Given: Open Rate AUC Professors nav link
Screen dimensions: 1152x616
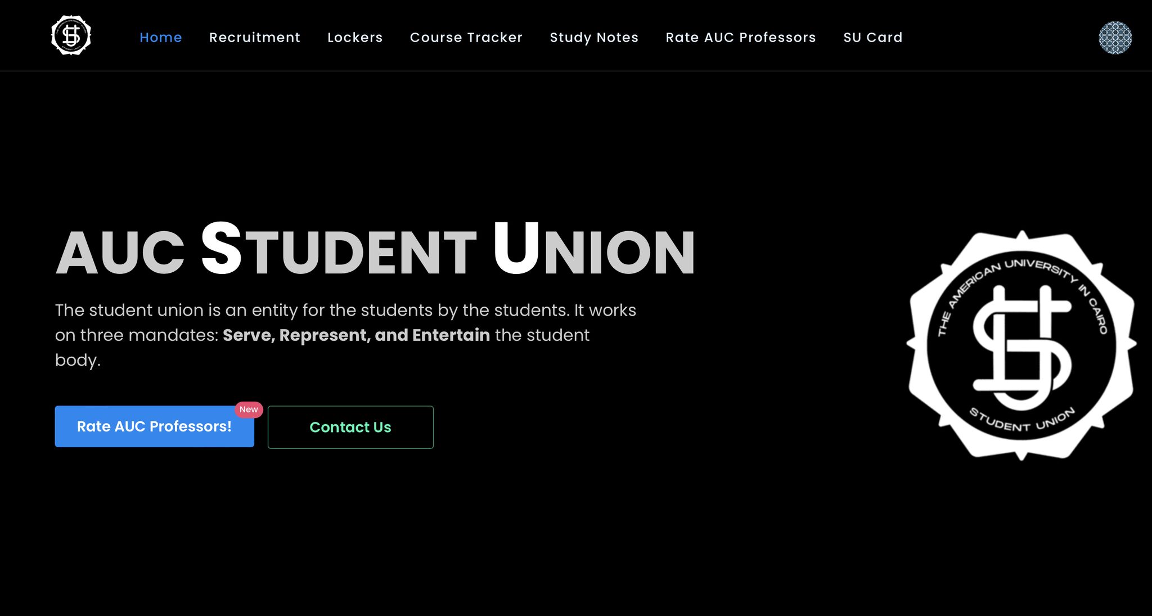Looking at the screenshot, I should coord(741,38).
